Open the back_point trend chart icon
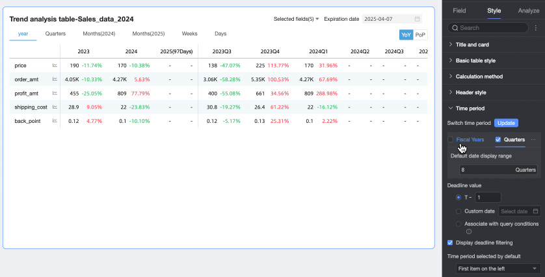Image resolution: width=545 pixels, height=277 pixels. (55, 121)
